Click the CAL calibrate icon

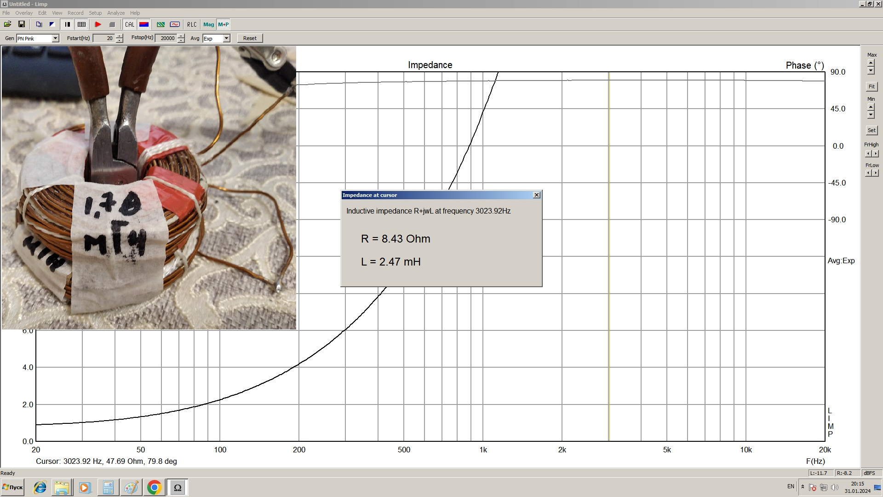tap(130, 24)
